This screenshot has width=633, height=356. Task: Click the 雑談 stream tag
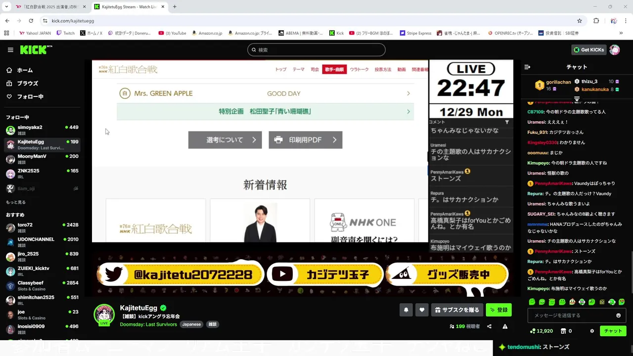point(212,324)
